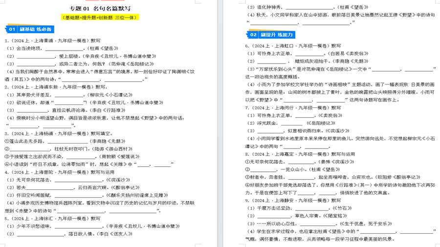The width and height of the screenshot is (440, 247).
Task: Click the citation "《酬乐天扬州初逢席上见赠》"
Action: (x=137, y=195)
